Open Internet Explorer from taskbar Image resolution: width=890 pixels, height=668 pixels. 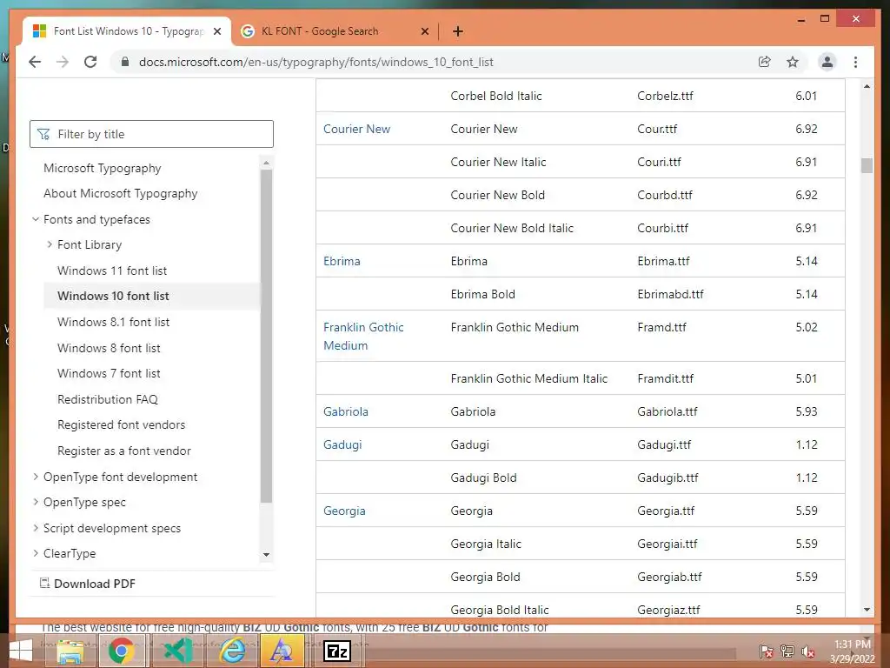(x=233, y=651)
